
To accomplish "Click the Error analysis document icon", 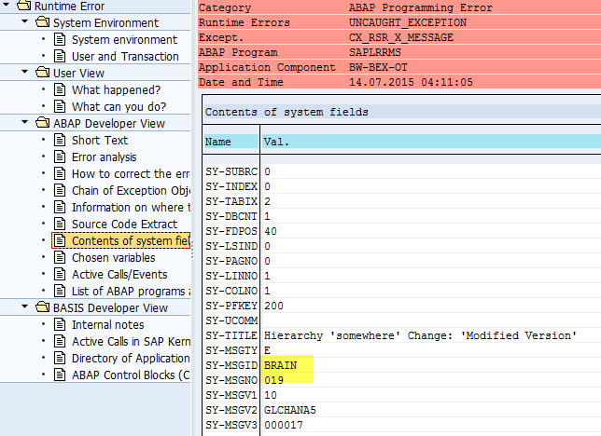I will point(60,157).
